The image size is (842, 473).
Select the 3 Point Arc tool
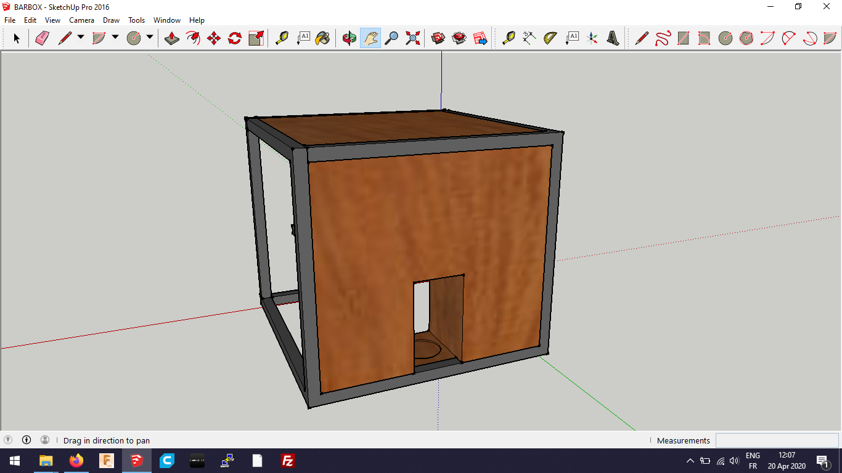click(810, 38)
